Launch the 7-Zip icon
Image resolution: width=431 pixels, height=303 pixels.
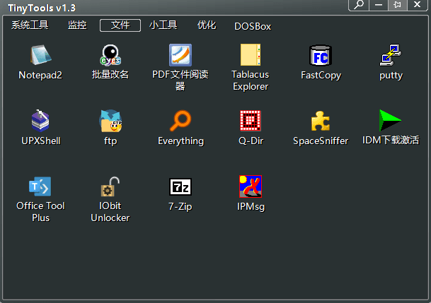point(180,186)
